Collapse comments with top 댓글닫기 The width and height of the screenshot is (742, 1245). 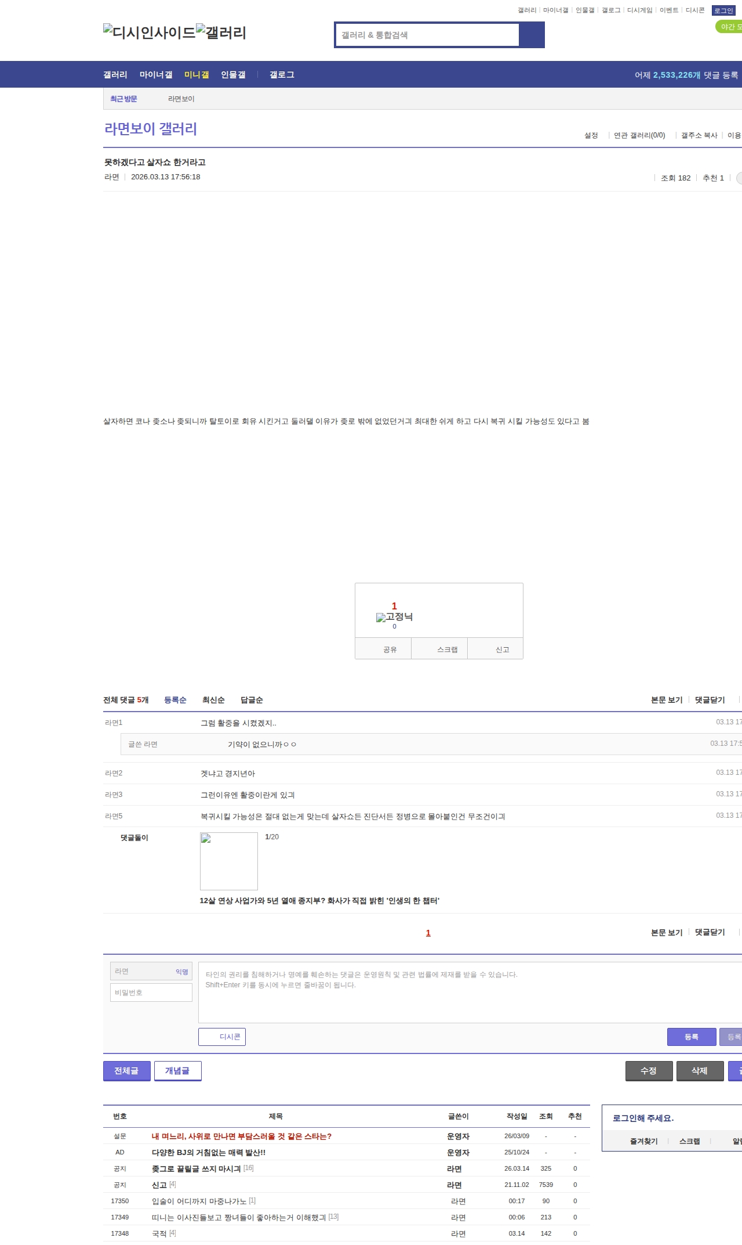710,700
